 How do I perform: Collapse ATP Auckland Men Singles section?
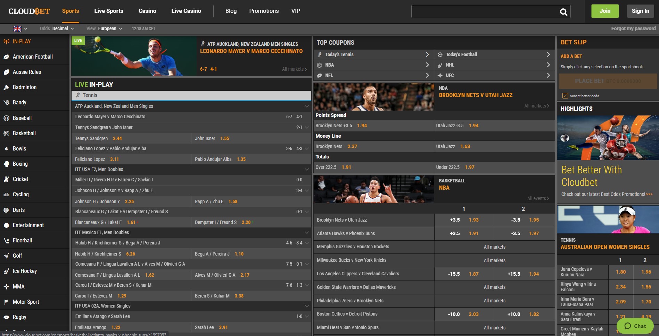307,106
